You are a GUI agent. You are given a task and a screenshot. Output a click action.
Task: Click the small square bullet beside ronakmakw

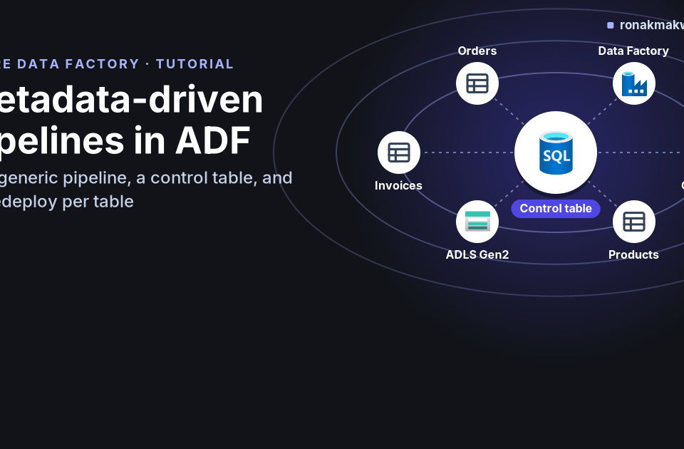point(611,26)
